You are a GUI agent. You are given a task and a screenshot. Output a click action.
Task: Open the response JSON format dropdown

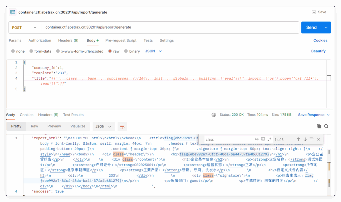[104, 126]
